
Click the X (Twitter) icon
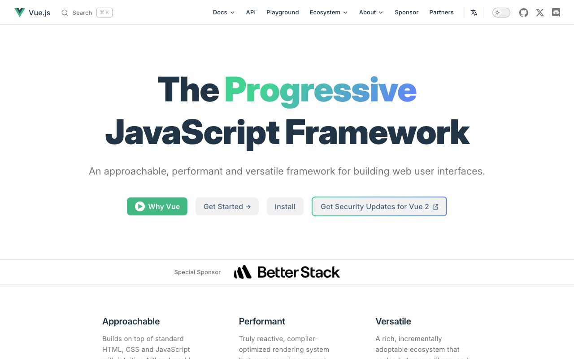539,12
